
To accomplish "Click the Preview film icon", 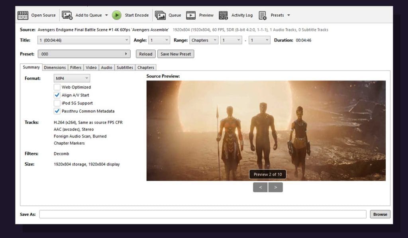I will pos(191,16).
